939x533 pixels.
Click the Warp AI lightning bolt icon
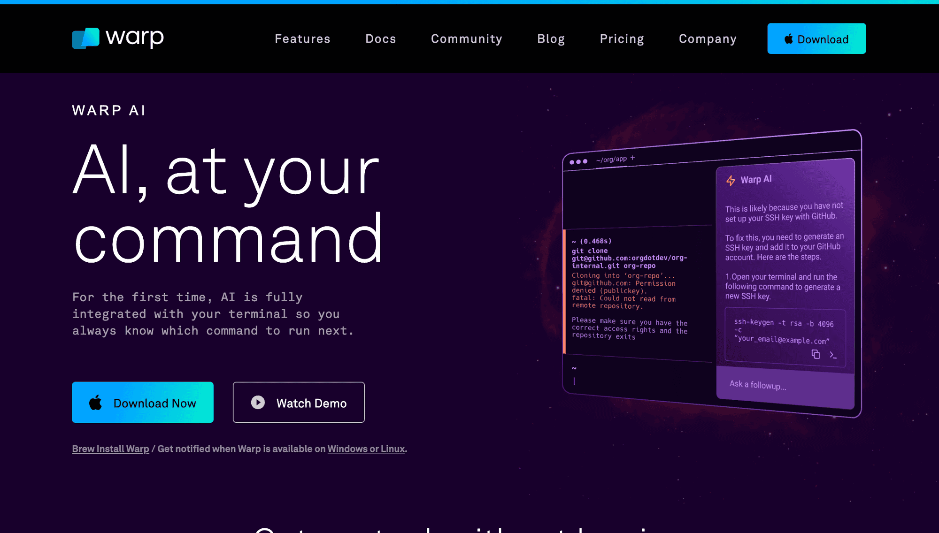coord(731,181)
